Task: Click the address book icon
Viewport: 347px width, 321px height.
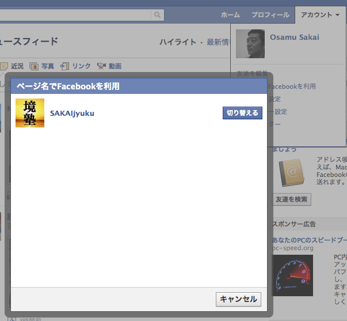Action: pos(292,172)
